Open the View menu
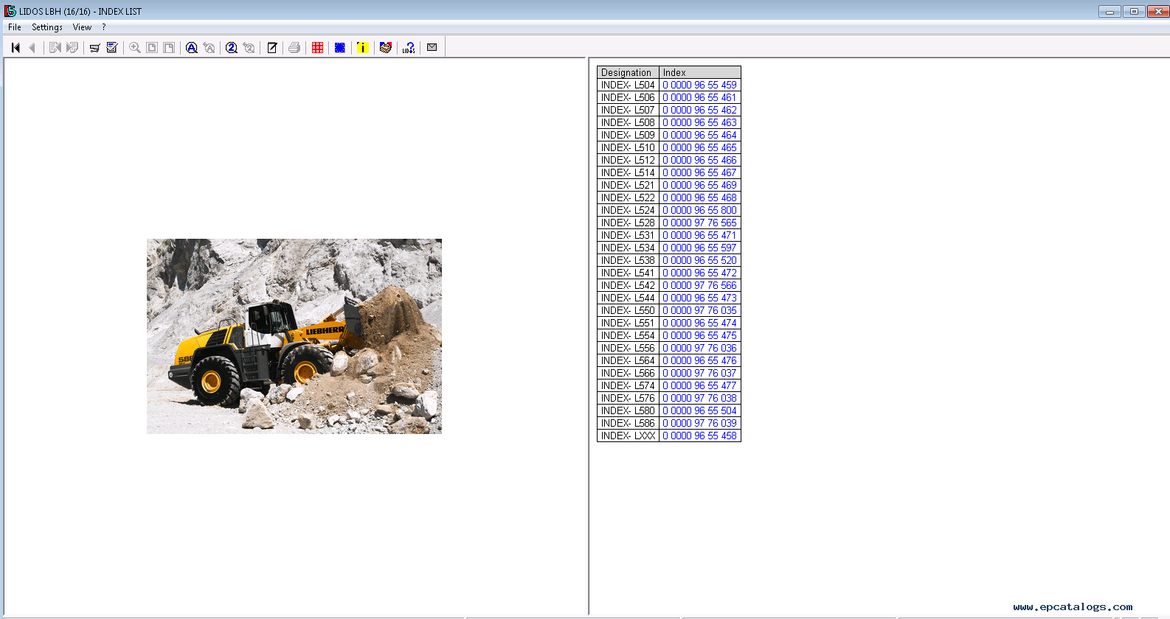 pos(82,27)
